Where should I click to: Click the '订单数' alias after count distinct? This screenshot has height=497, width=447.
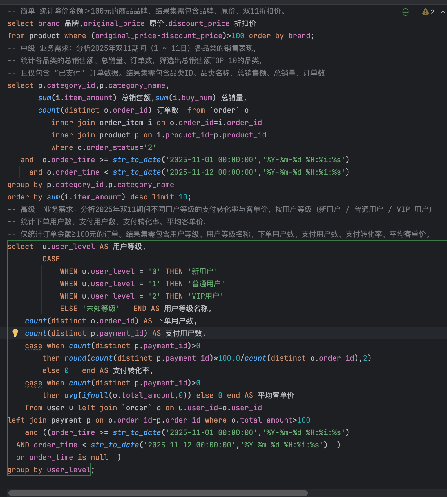click(167, 110)
